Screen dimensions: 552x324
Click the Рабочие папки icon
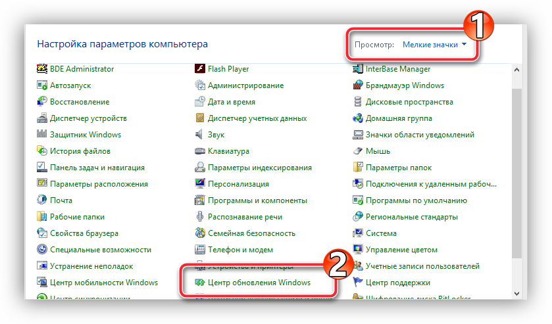coord(42,217)
